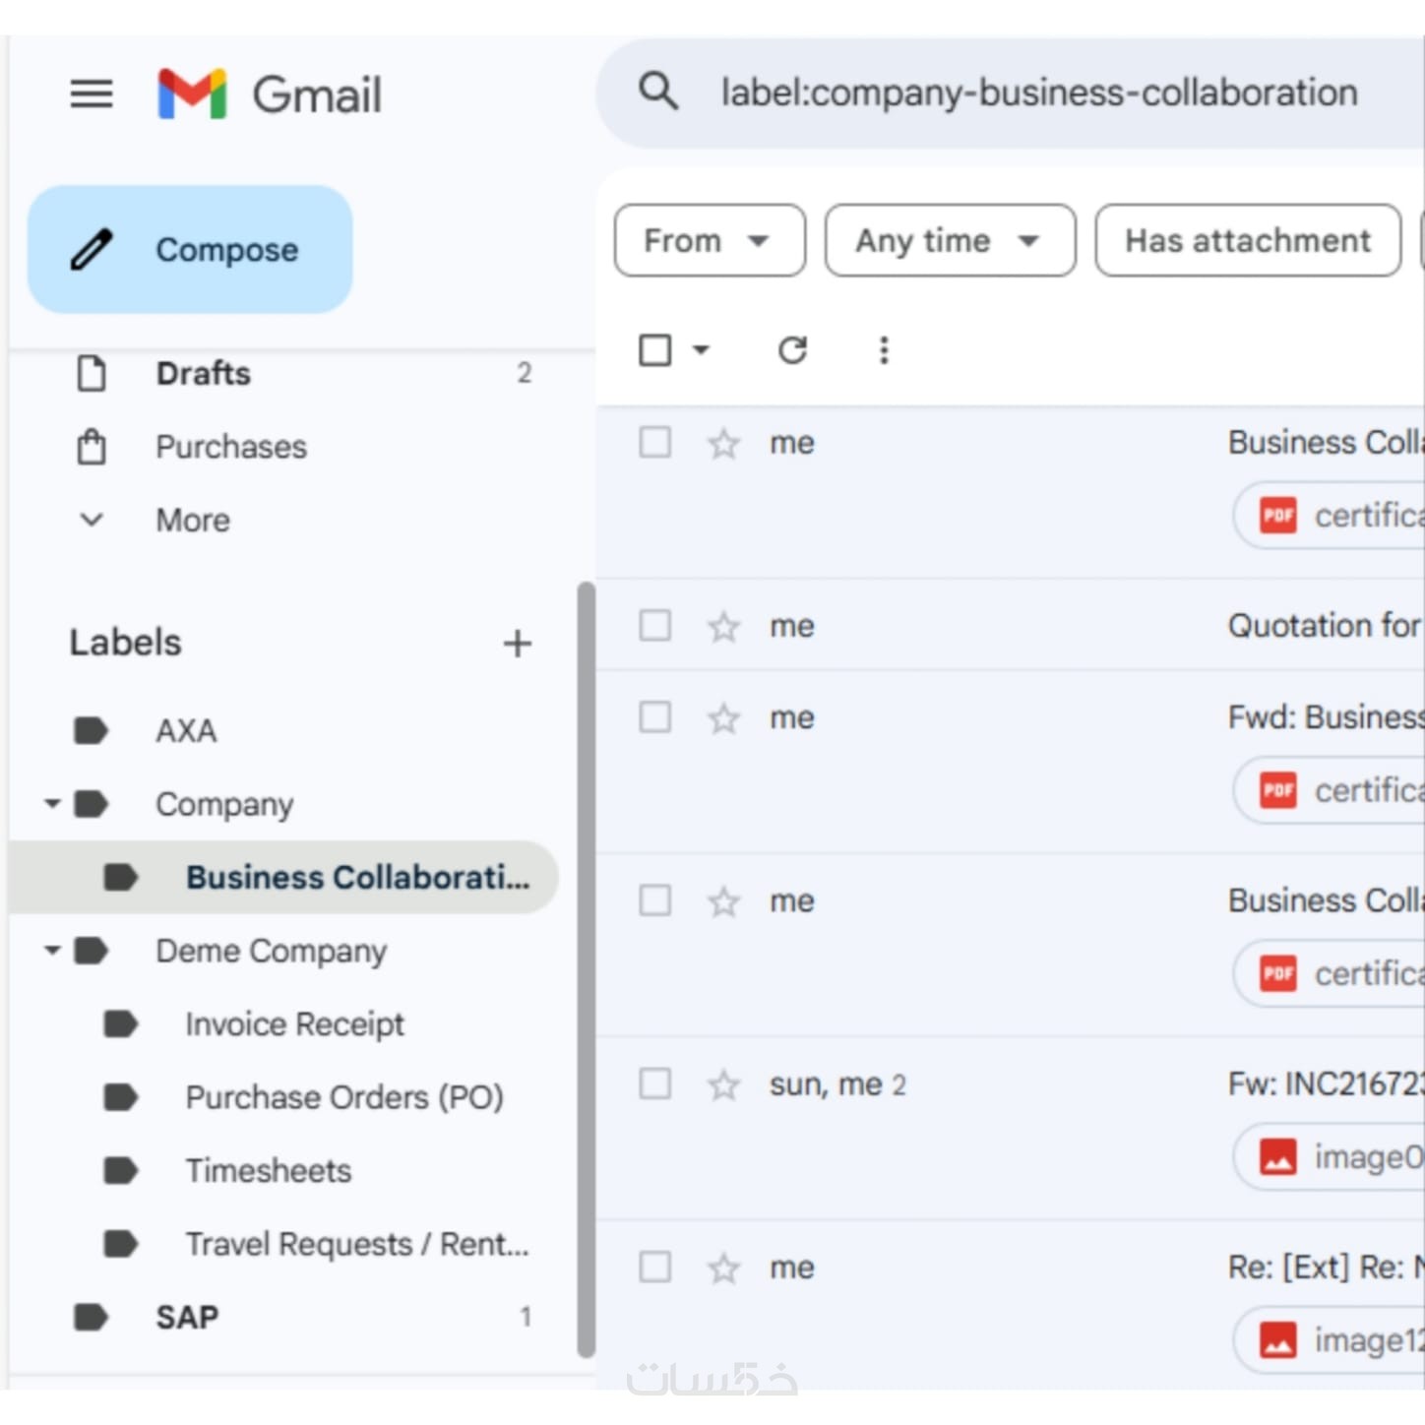The width and height of the screenshot is (1425, 1425).
Task: Open the Any time filter dropdown
Action: 949,241
